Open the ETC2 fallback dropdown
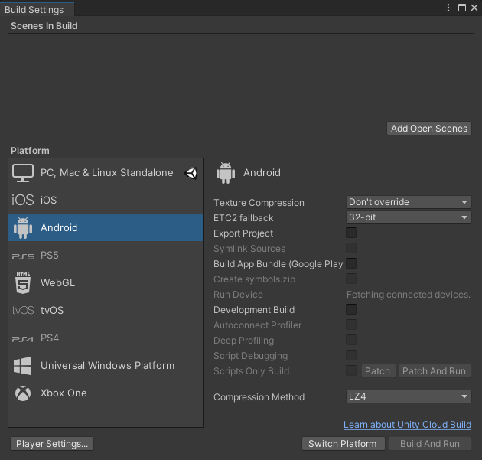The image size is (482, 460). pos(409,217)
